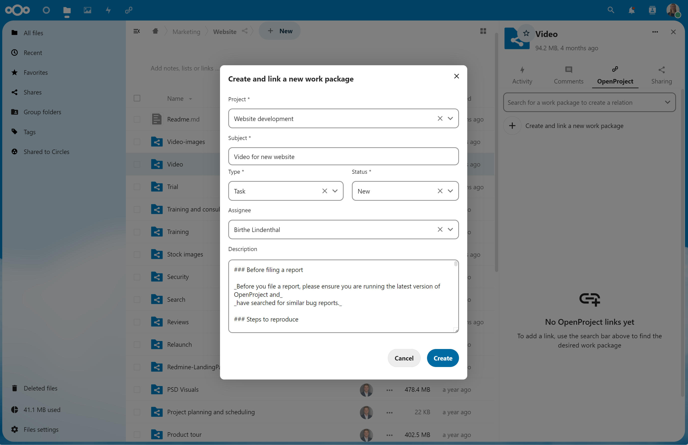The height and width of the screenshot is (445, 688).
Task: Click the Subject field containing Video for new website
Action: (343, 156)
